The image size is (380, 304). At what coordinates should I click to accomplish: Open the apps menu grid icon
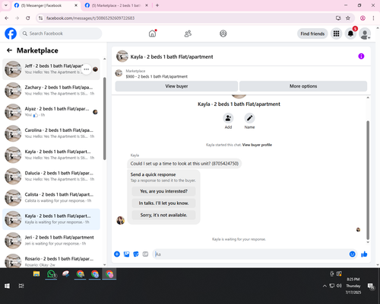click(336, 34)
